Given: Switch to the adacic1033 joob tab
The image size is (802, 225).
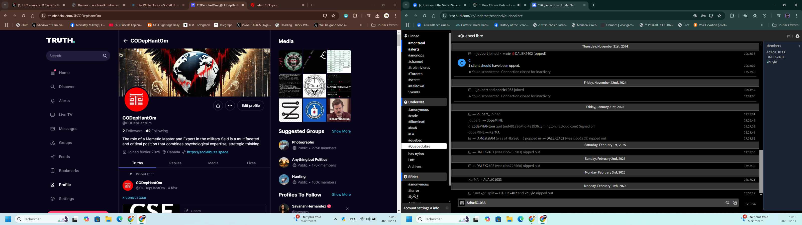Looking at the screenshot, I should click(277, 5).
